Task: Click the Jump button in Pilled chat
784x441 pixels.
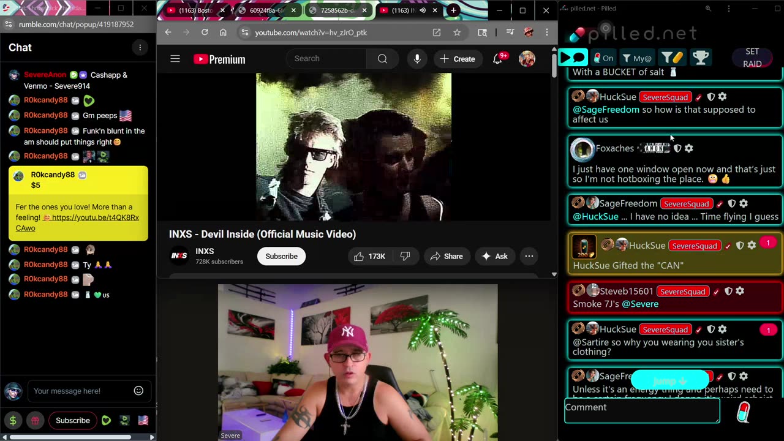Action: pos(669,380)
